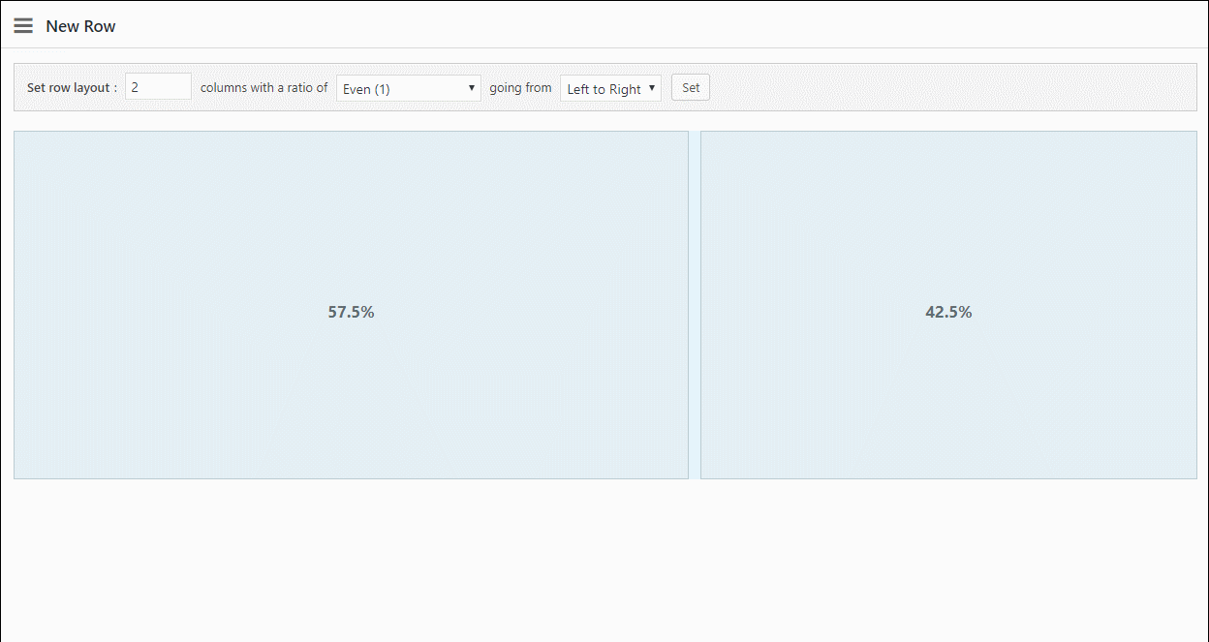Click the 'going from' label

pyautogui.click(x=520, y=87)
